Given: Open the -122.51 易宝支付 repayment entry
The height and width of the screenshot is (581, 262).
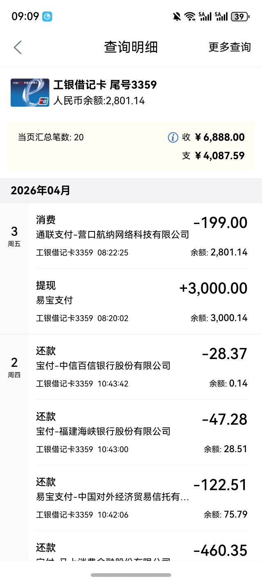Looking at the screenshot, I should tap(141, 498).
